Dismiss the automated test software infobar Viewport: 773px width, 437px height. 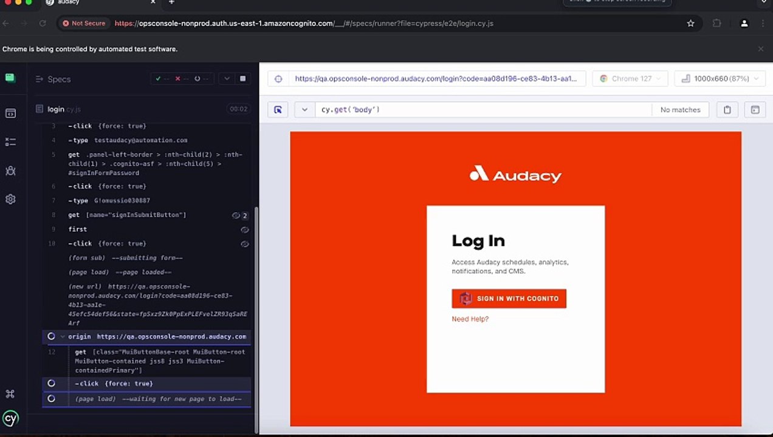tap(760, 49)
